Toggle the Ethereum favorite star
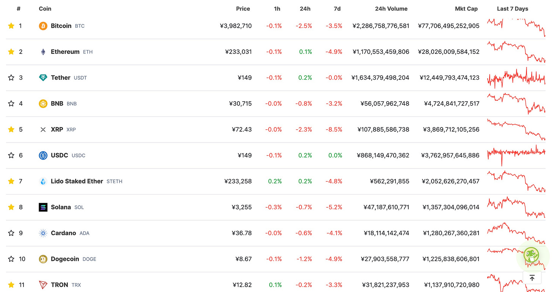Image resolution: width=552 pixels, height=292 pixels. [11, 52]
